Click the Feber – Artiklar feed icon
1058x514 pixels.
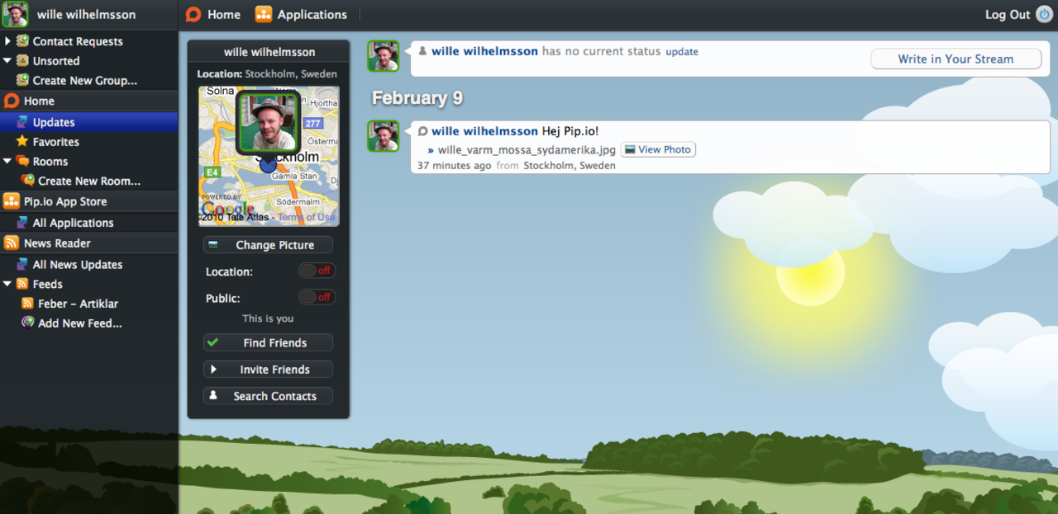click(x=28, y=304)
